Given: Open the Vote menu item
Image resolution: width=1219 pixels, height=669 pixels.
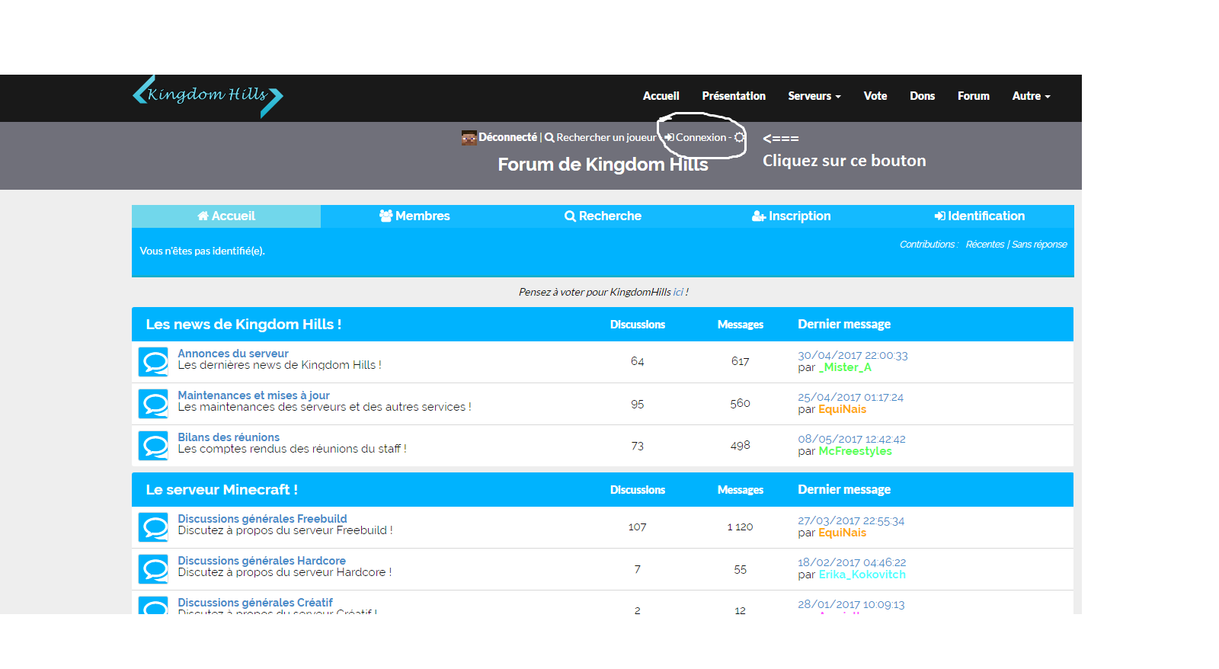Looking at the screenshot, I should coord(875,96).
